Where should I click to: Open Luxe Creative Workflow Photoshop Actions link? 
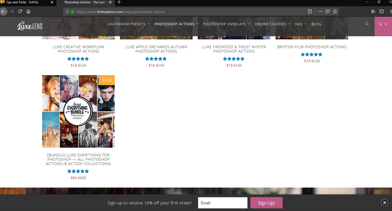[78, 49]
